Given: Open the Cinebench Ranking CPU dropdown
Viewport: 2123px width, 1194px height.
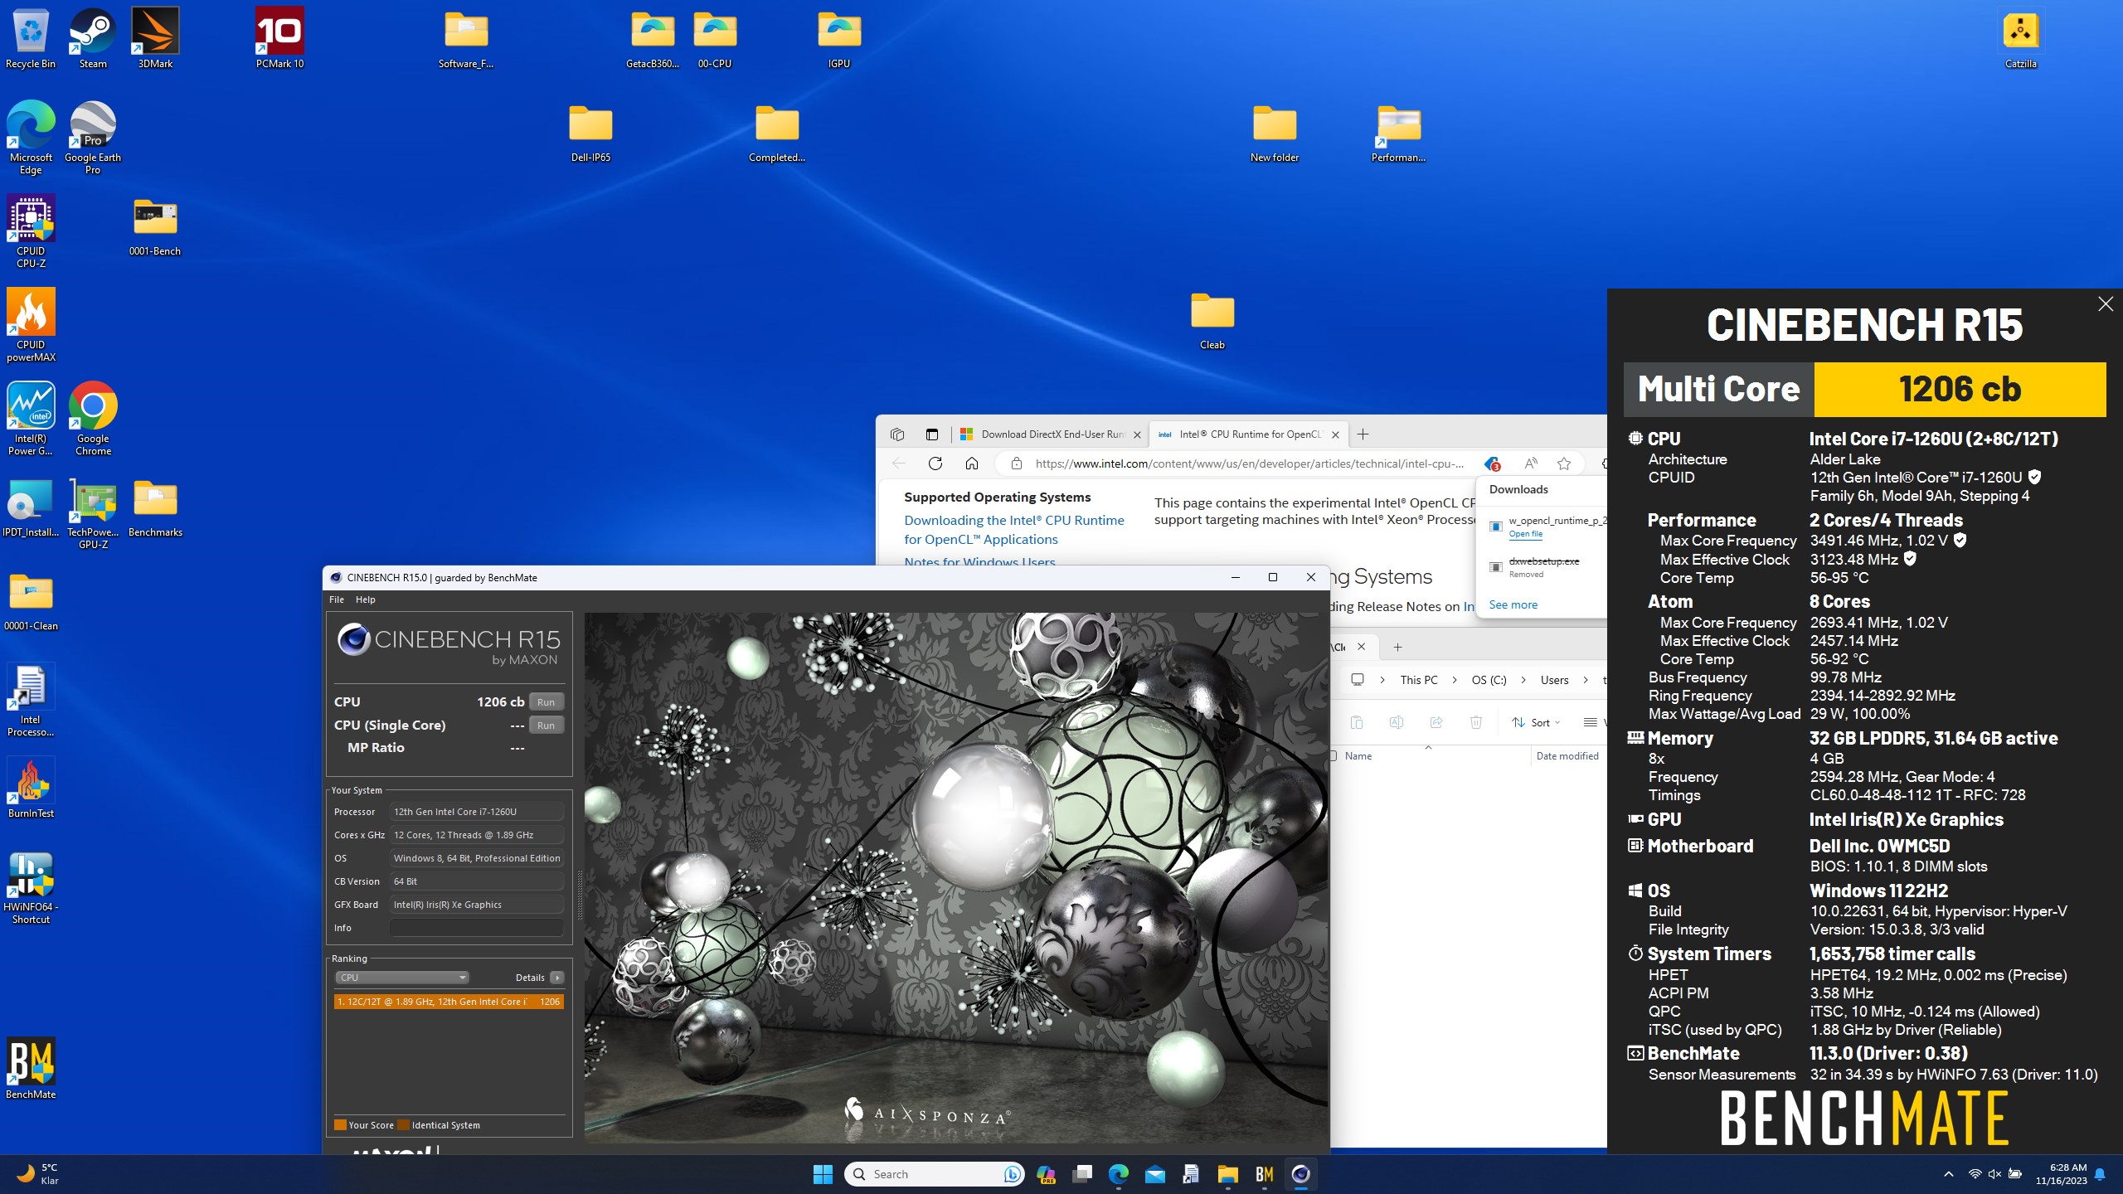Looking at the screenshot, I should (402, 978).
